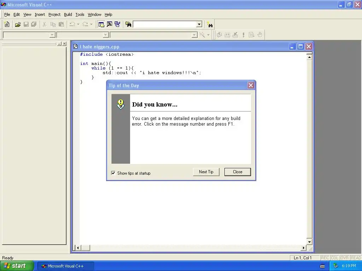362x271 pixels.
Task: Click the tray icon left of clock
Action: pyautogui.click(x=336, y=266)
